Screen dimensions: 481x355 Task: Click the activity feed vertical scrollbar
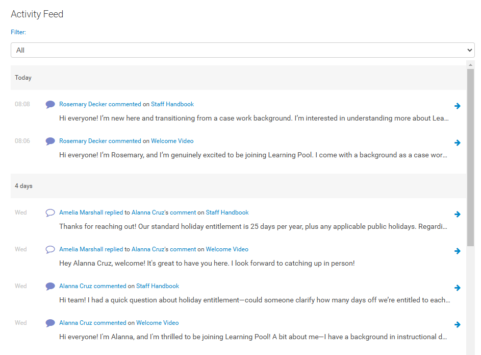coord(470,153)
